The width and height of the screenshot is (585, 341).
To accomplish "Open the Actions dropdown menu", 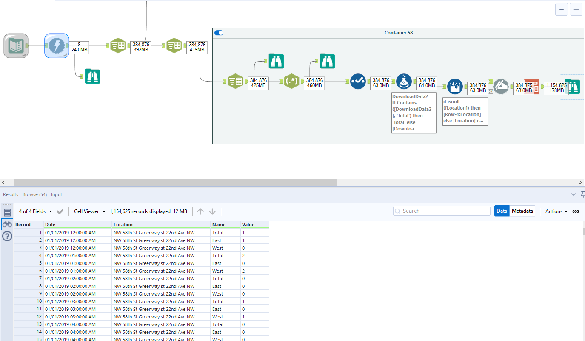I will [556, 211].
